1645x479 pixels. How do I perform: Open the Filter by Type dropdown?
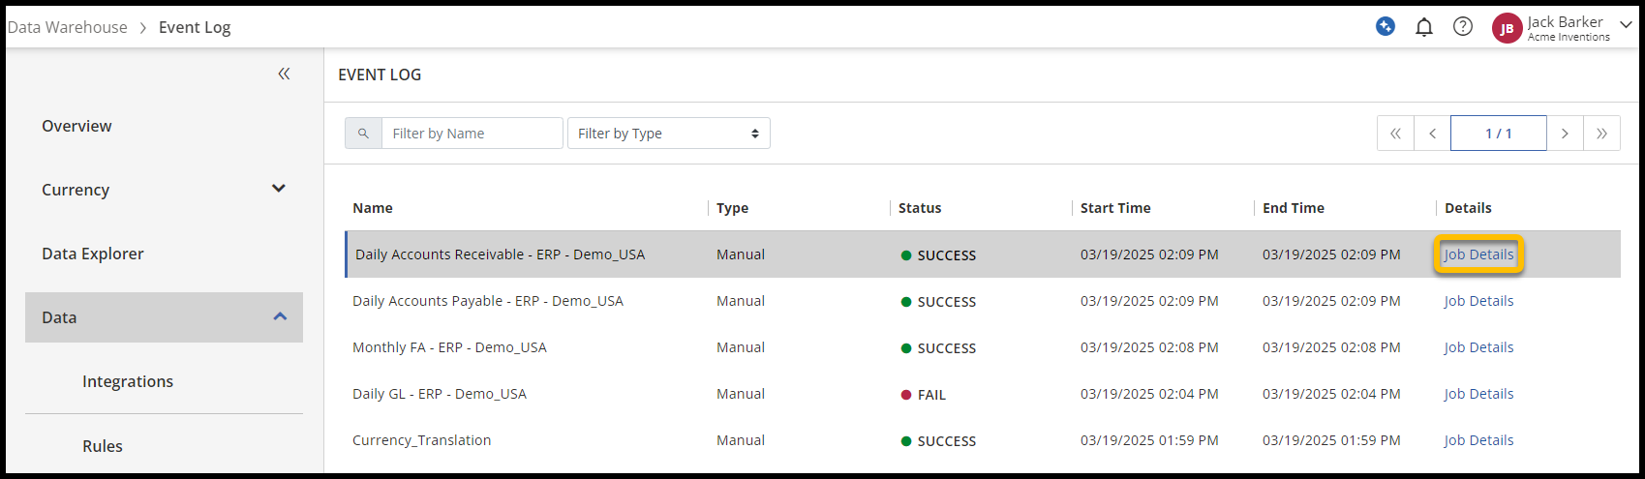click(x=668, y=134)
